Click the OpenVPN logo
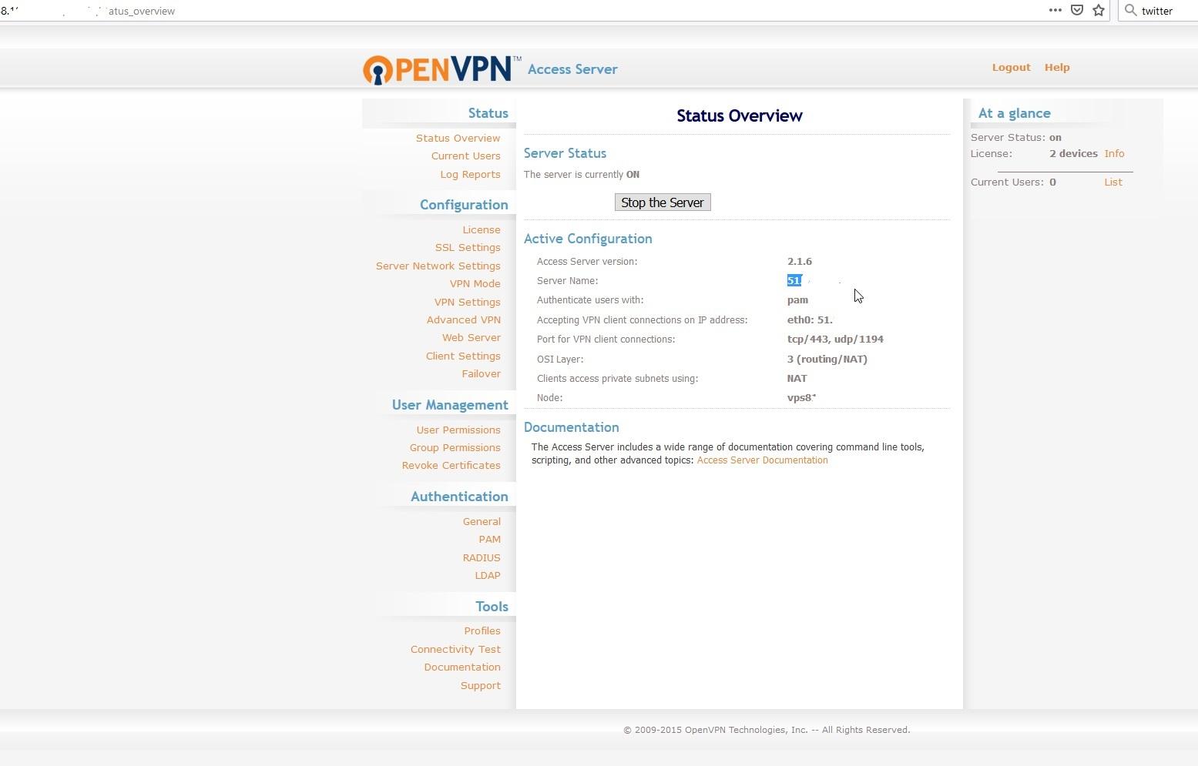The width and height of the screenshot is (1198, 766). [441, 69]
